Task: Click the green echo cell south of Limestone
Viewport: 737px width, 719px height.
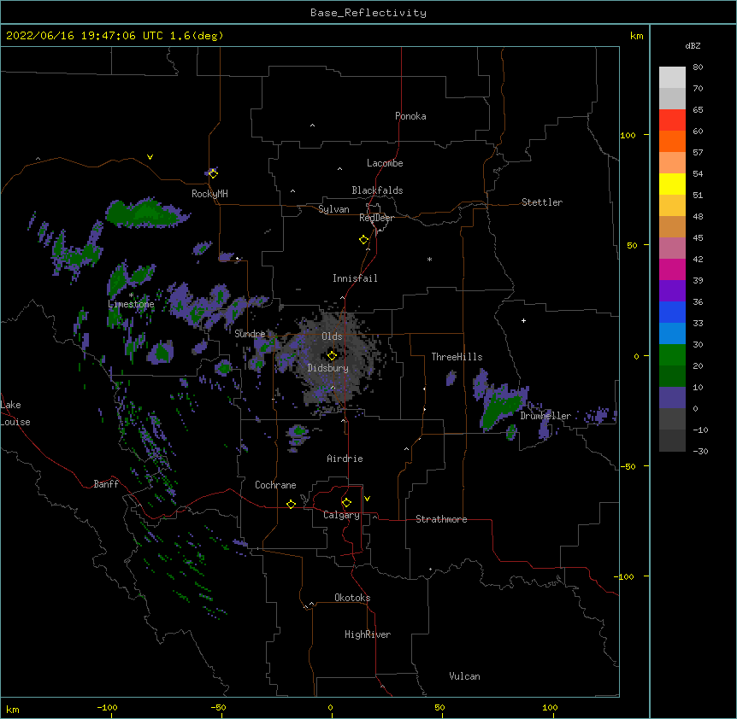Action: pos(162,352)
